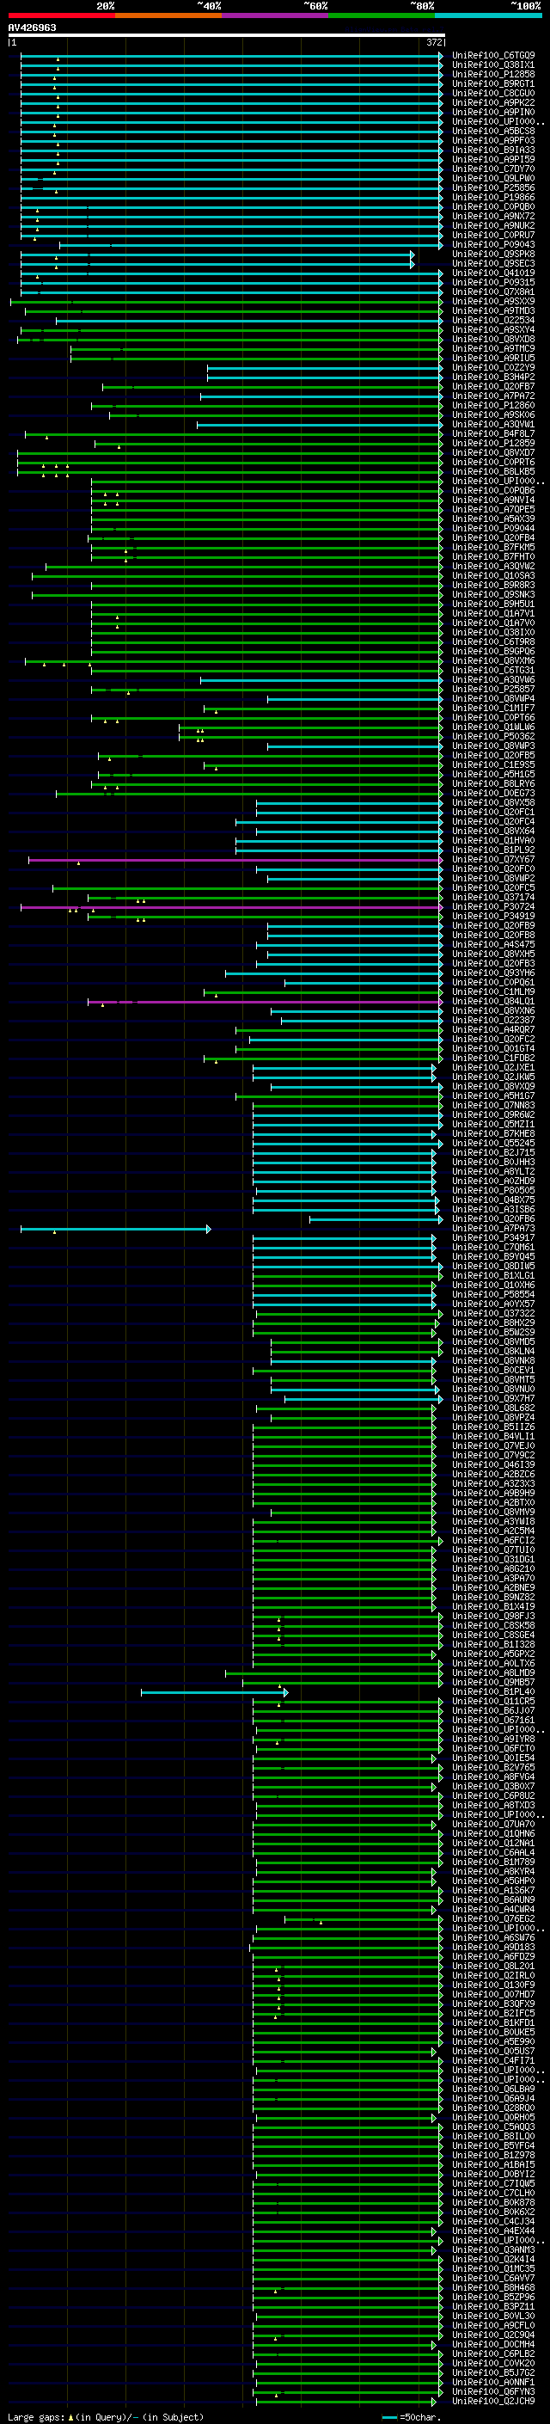Click the AV426963 query name label
The height and width of the screenshot is (2424, 550).
point(32,28)
